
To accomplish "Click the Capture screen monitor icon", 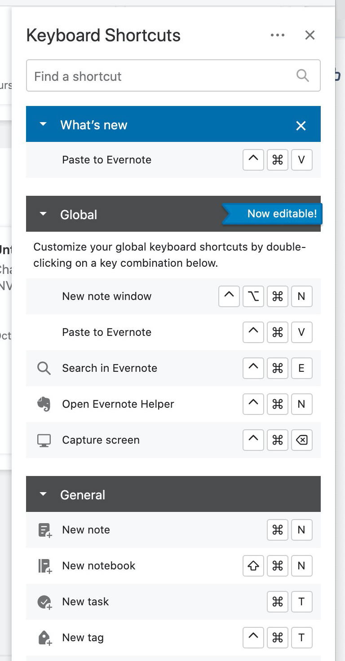I will [x=44, y=440].
